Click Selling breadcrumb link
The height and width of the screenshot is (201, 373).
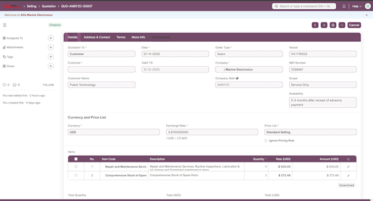[31, 6]
